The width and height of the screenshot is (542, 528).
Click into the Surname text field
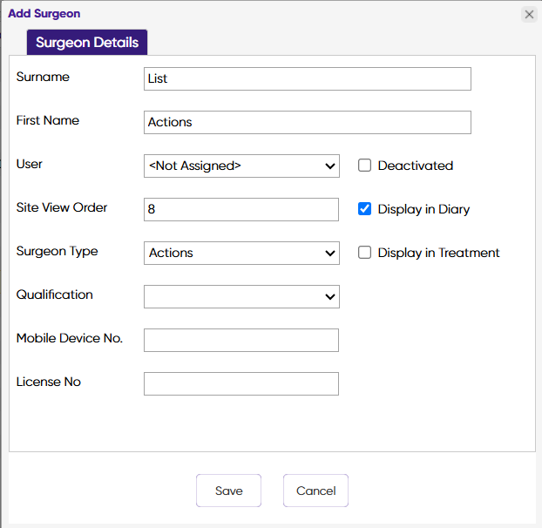pos(307,78)
